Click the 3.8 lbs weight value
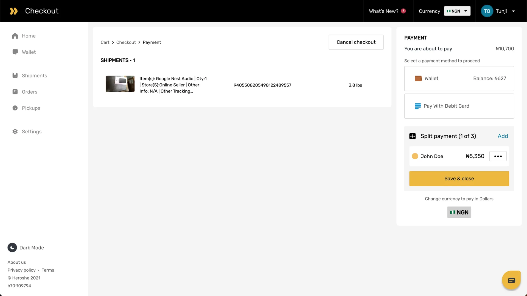 [x=355, y=85]
